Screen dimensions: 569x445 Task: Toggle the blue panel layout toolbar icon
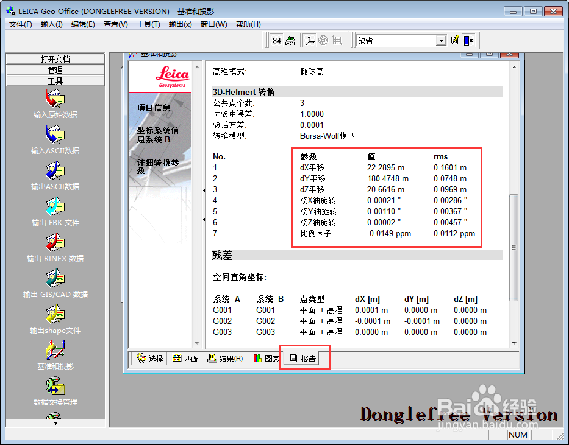click(469, 41)
